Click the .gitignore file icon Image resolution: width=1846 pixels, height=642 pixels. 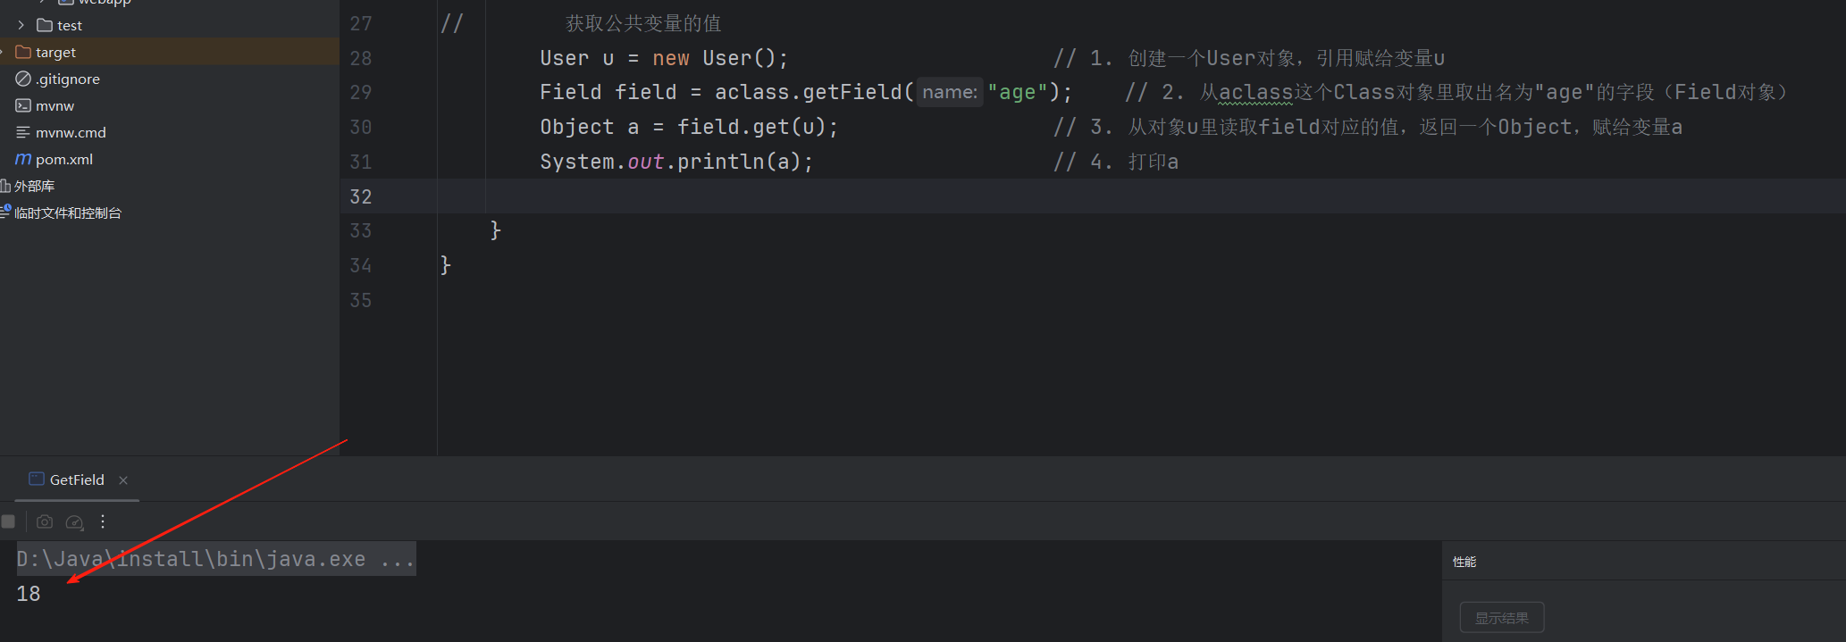point(23,79)
